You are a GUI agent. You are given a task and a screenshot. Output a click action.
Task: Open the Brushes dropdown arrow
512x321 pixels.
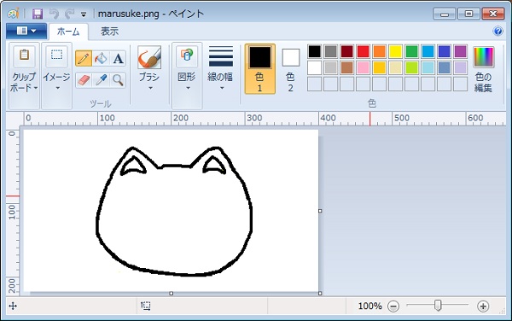150,88
